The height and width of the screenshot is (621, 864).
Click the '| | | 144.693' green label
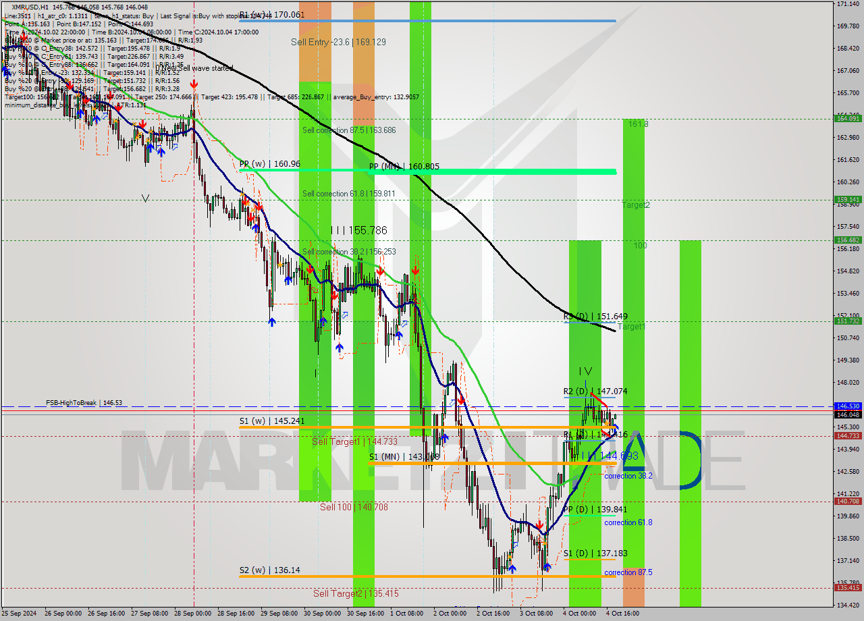pyautogui.click(x=610, y=456)
